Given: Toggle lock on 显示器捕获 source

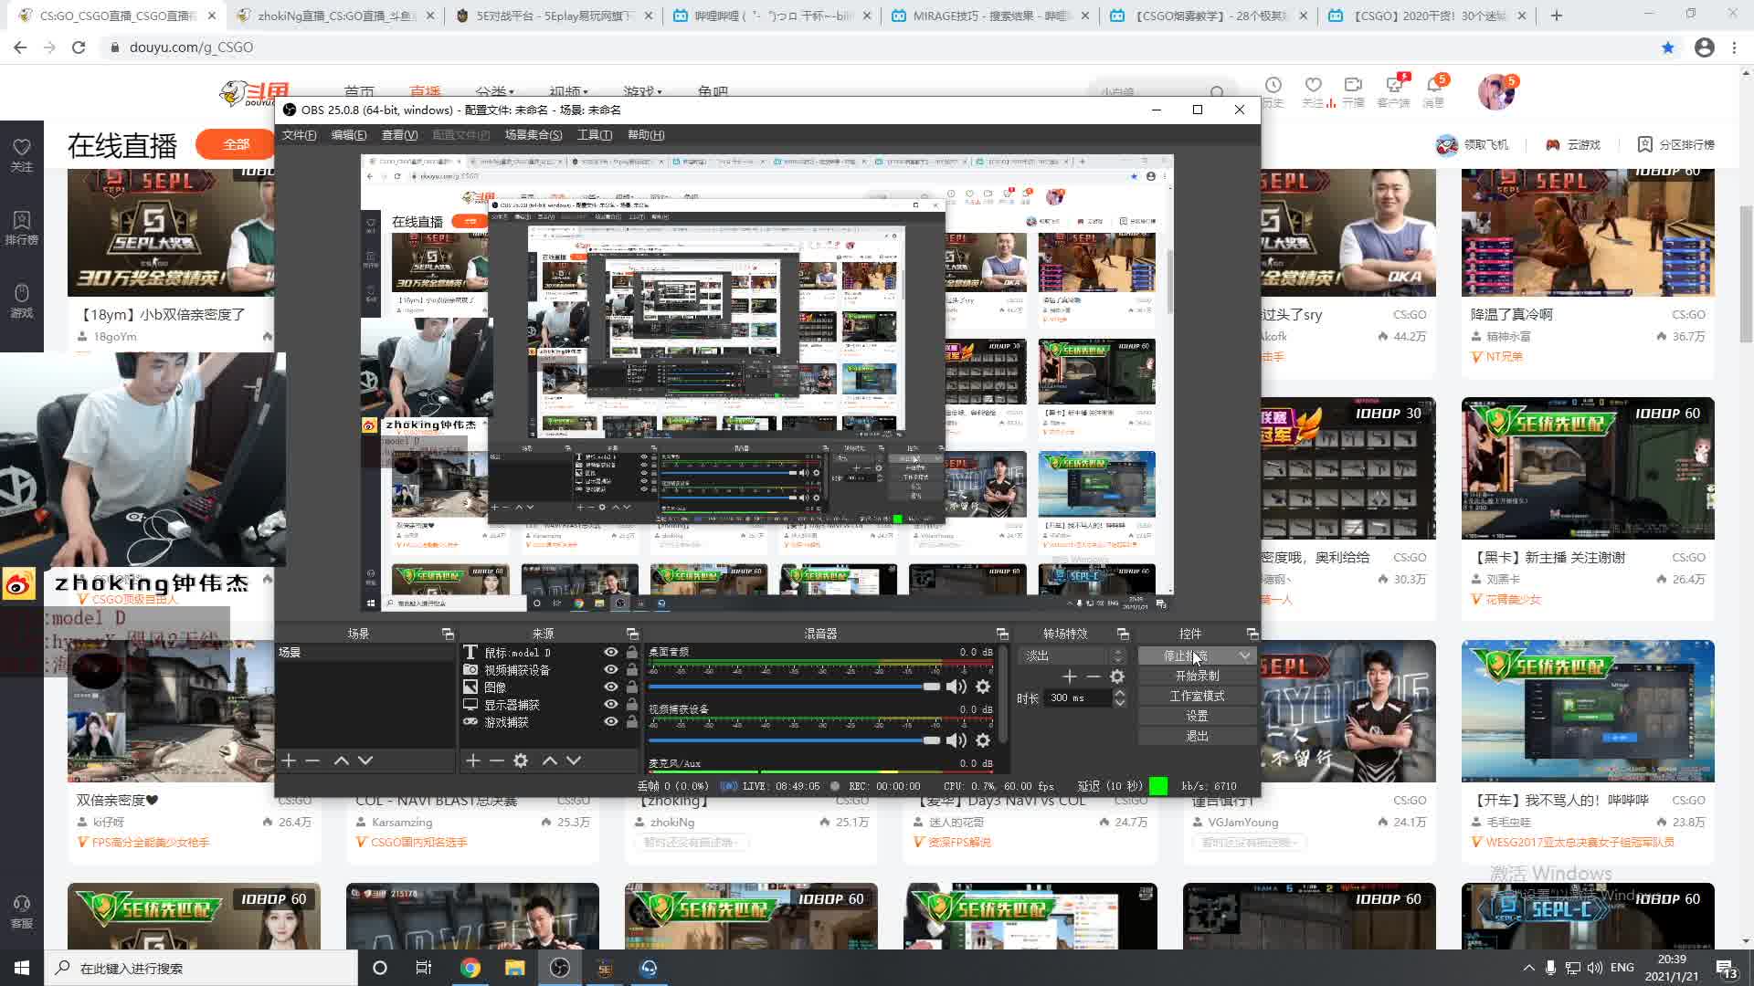Looking at the screenshot, I should point(631,705).
